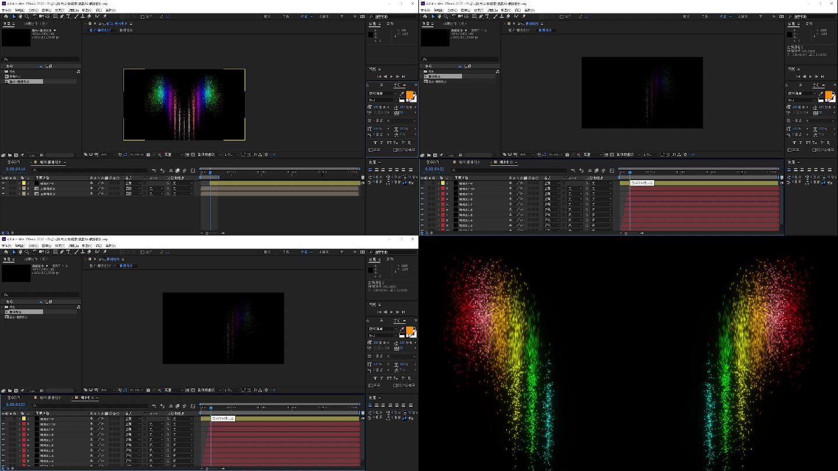Screen dimensions: 838x471
Task: Open Edit menu 编辑(E) in top-left window
Action: coord(20,10)
